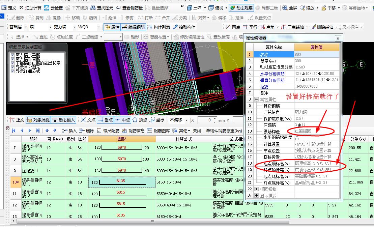Open the WQ3 component dropdown
Image resolution: width=374 pixels, height=227 pixels.
(99, 27)
